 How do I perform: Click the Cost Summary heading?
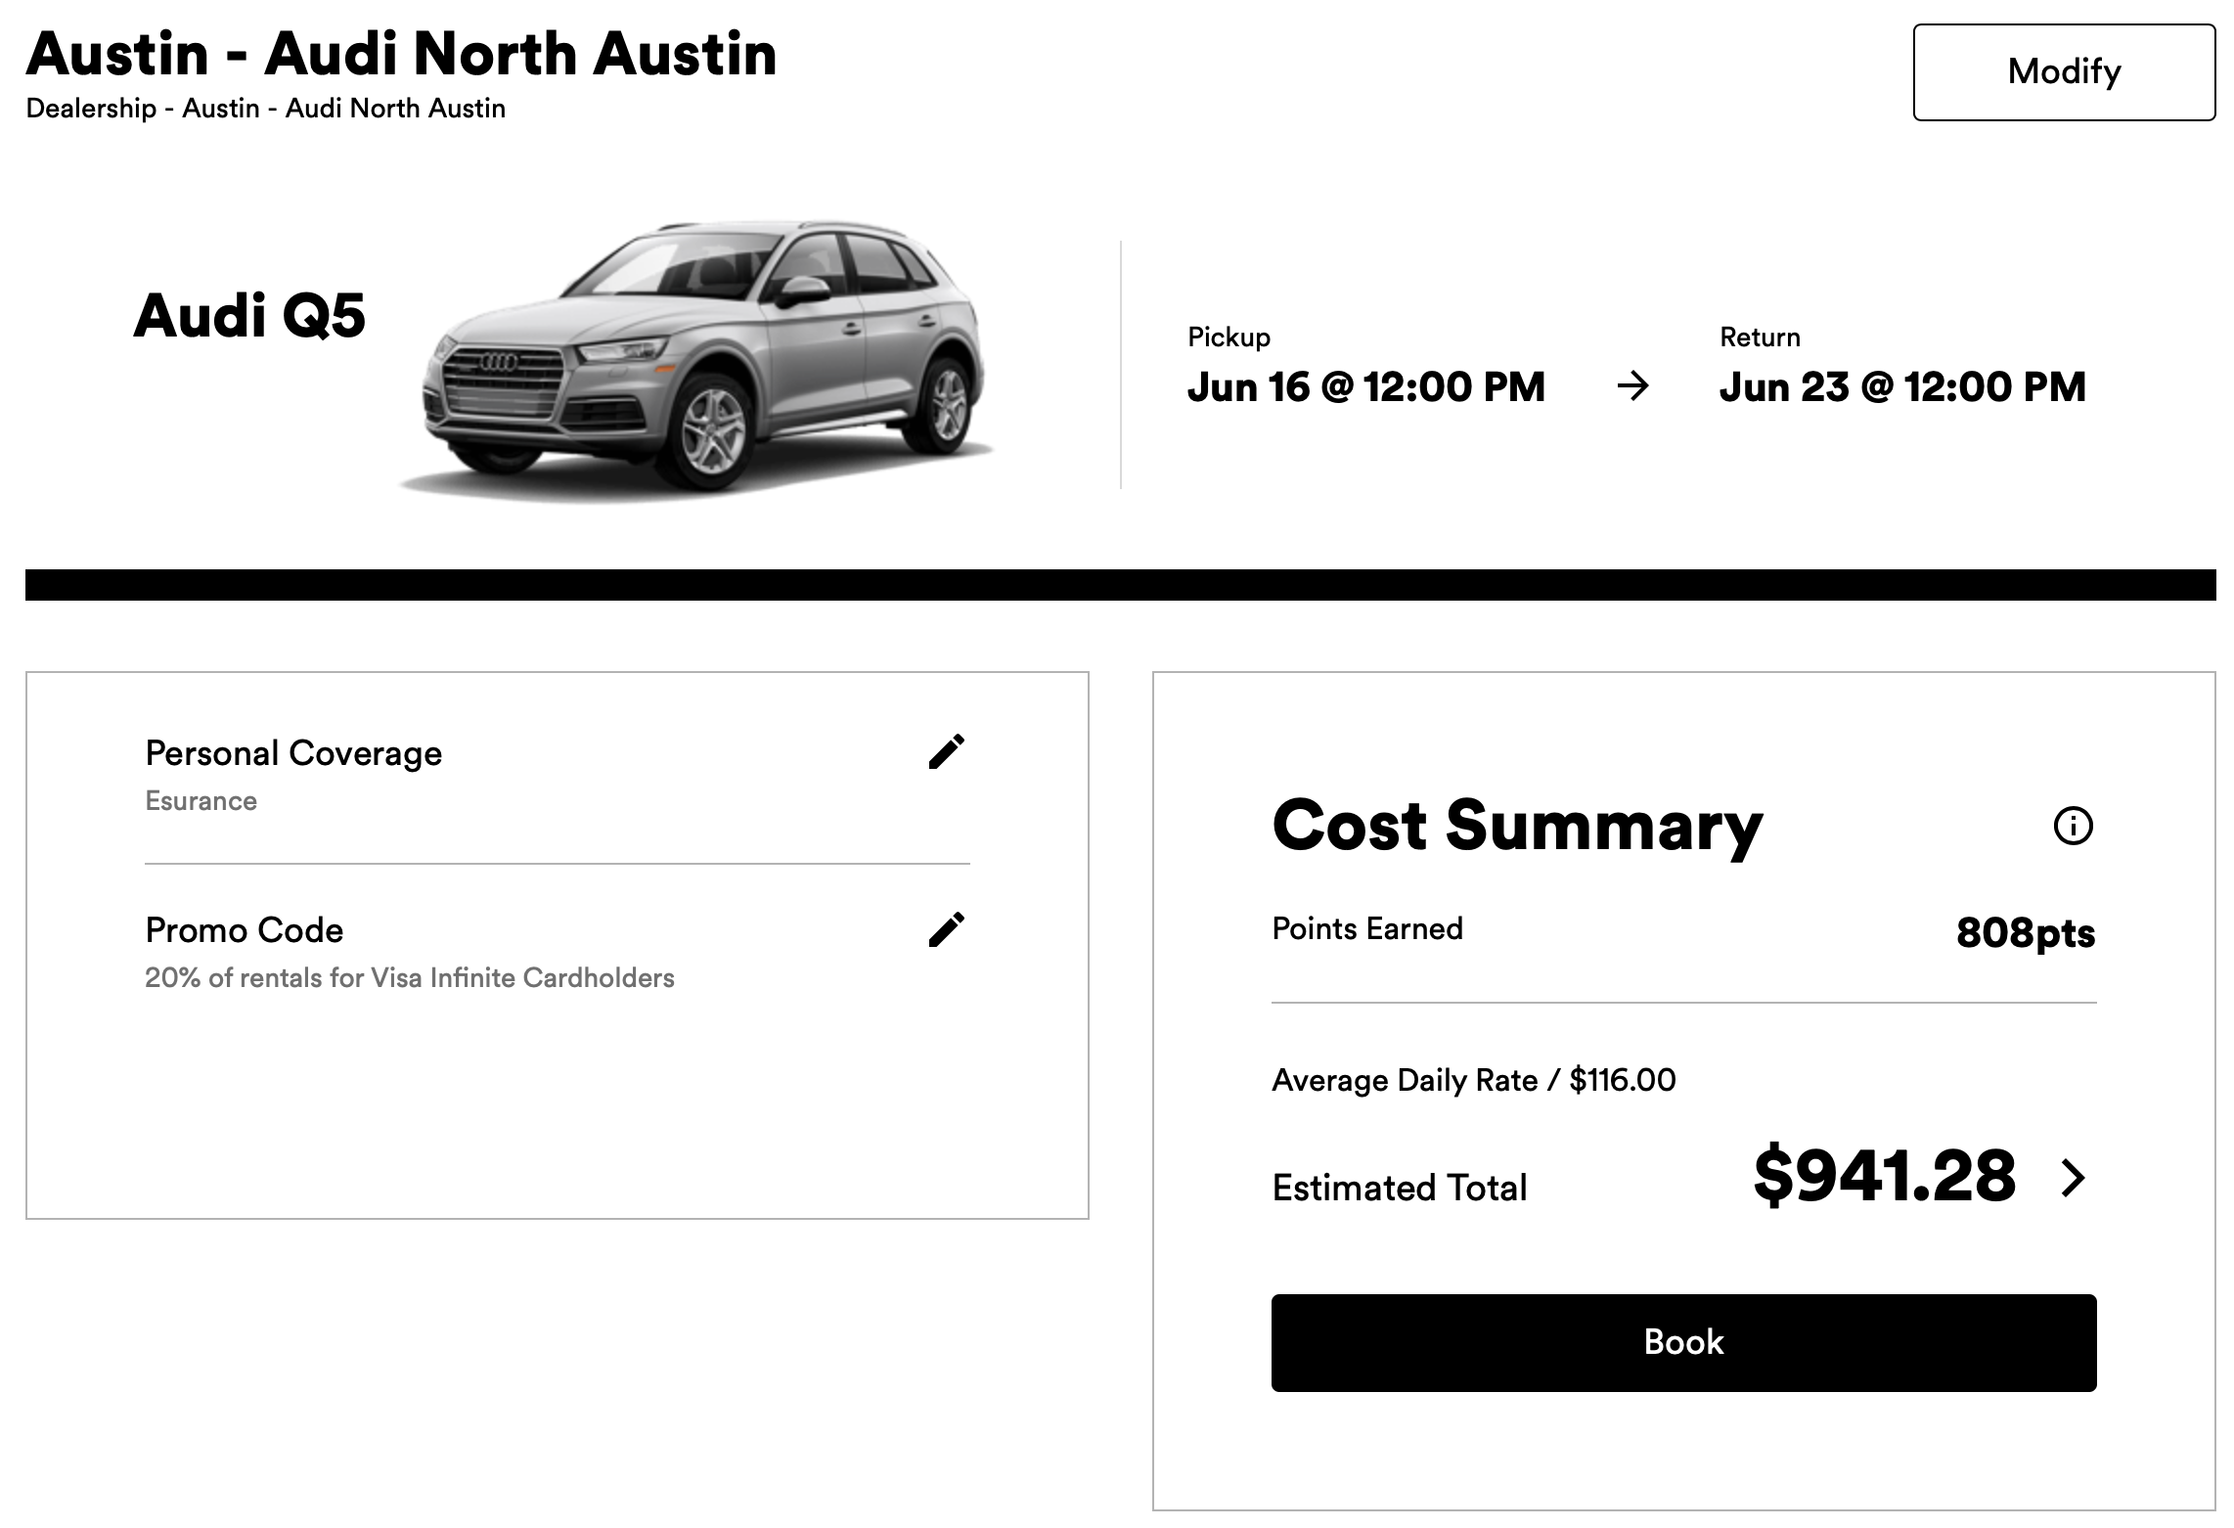[1517, 827]
